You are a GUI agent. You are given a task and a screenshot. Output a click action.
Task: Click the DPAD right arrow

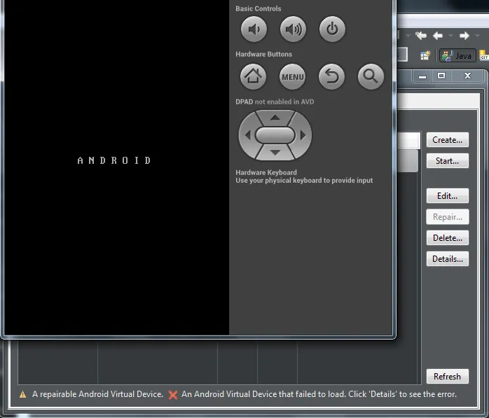point(303,135)
